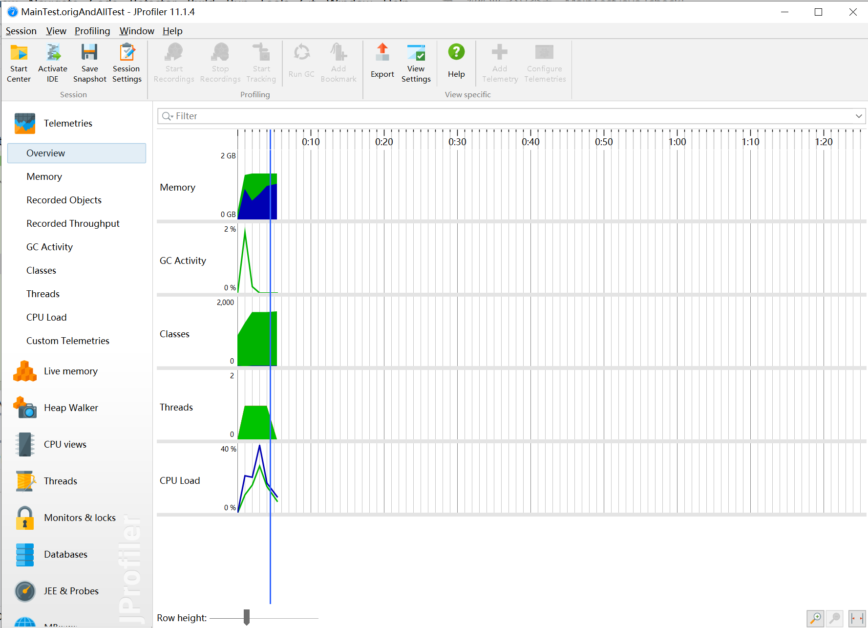Zoom out of the timeline

tap(836, 618)
